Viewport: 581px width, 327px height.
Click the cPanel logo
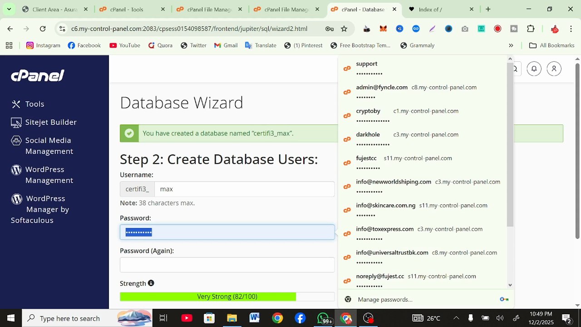(38, 76)
